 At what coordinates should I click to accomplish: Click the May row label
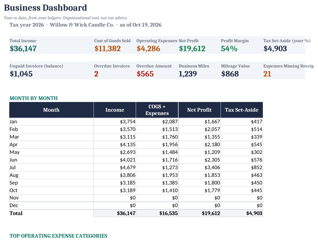[51, 152]
